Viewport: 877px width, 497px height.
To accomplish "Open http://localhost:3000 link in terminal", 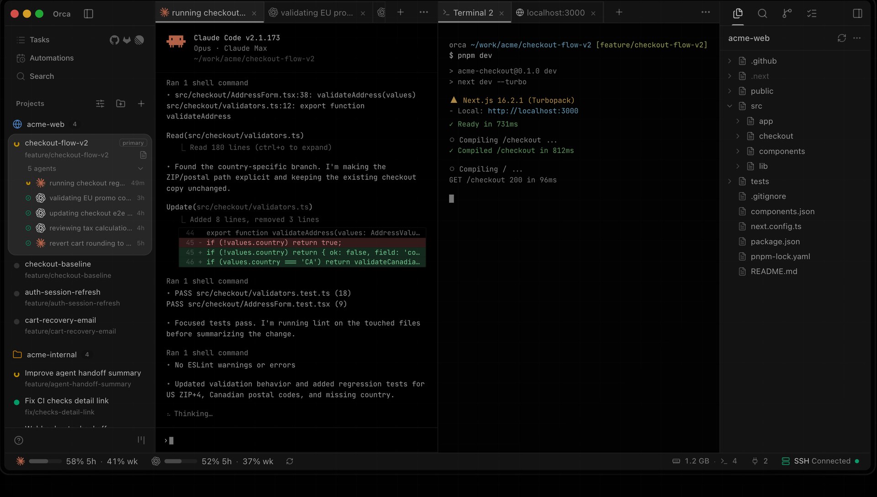I will tap(533, 111).
